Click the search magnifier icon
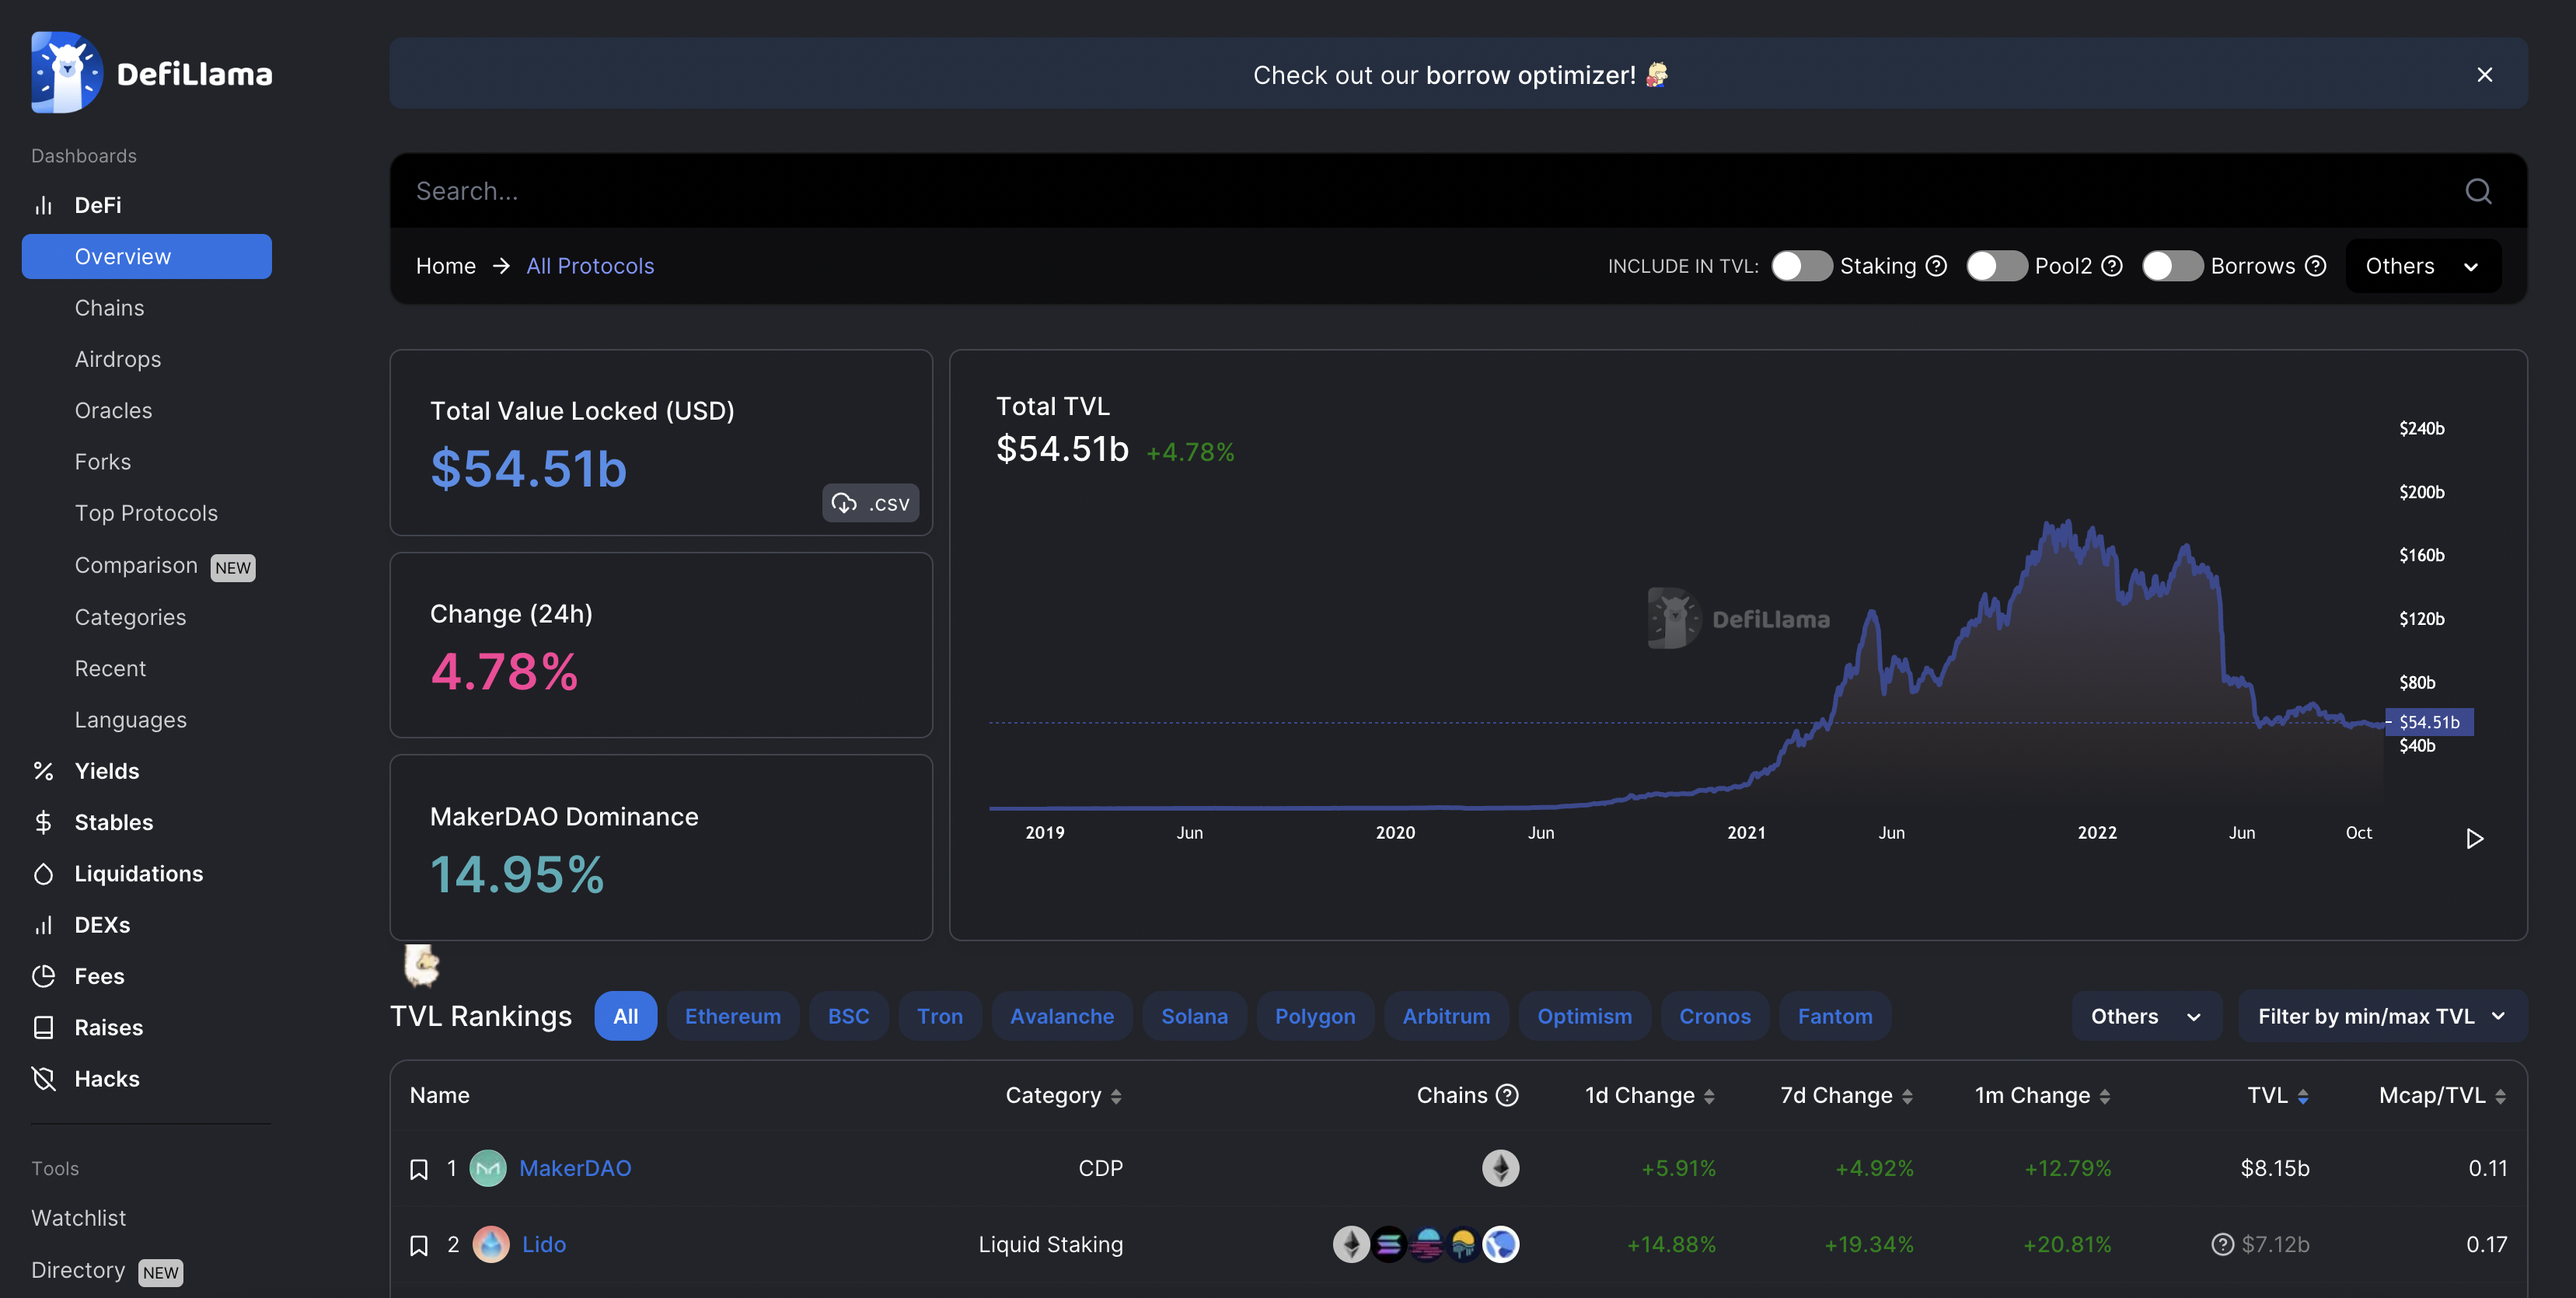 coord(2478,191)
